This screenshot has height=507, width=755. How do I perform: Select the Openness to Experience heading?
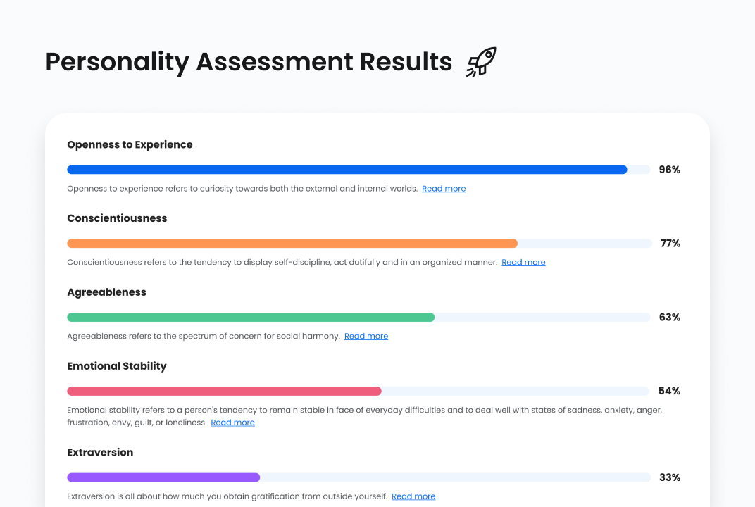click(x=130, y=144)
